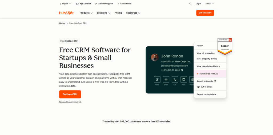Screen dimensions: 273x135
Task: Click the No credit card required text
Action: pyautogui.click(x=70, y=102)
